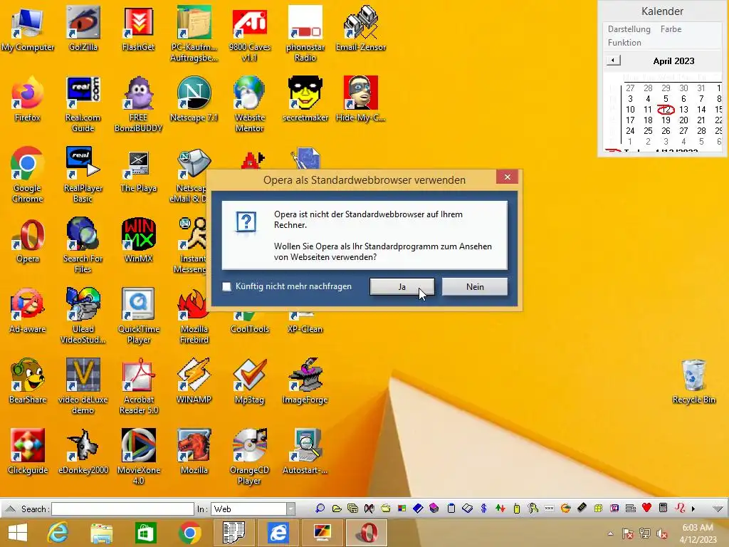The image size is (729, 547).
Task: Open OrangeCD Player shortcut
Action: coord(250,457)
